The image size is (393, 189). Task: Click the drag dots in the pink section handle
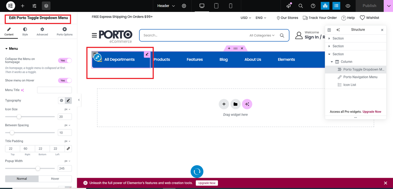(235, 48)
